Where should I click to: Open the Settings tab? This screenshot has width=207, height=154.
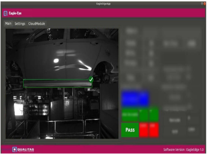tap(20, 24)
